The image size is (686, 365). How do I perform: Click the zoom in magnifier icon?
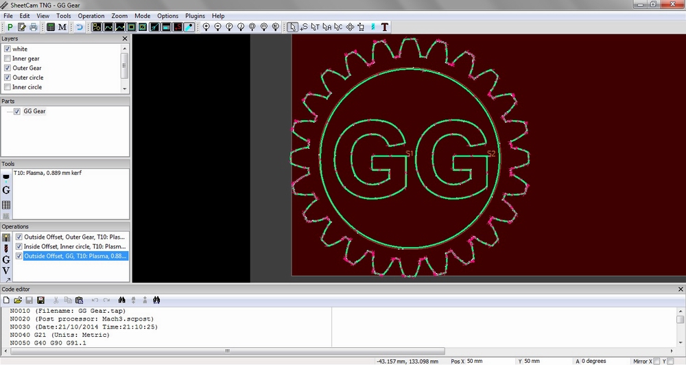tap(206, 27)
